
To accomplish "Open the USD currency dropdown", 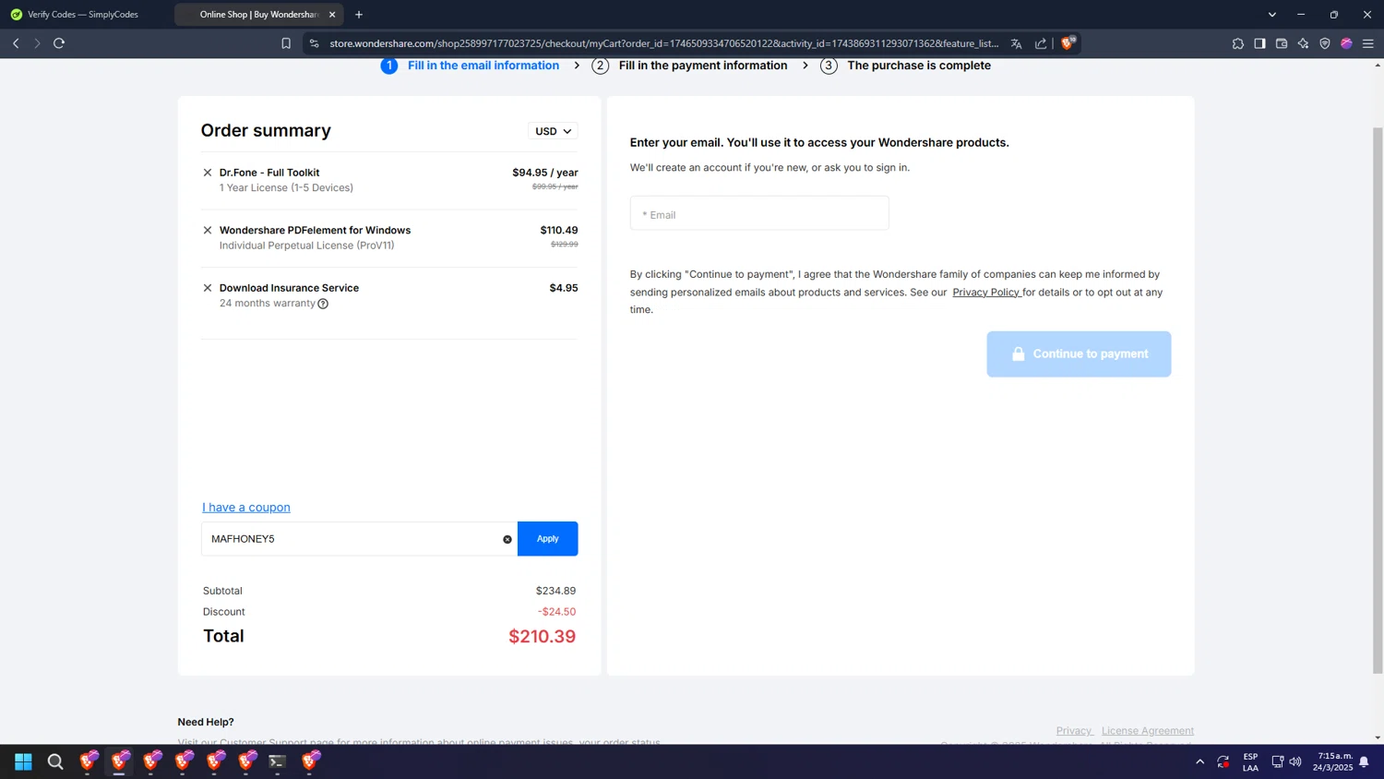I will click(x=553, y=131).
